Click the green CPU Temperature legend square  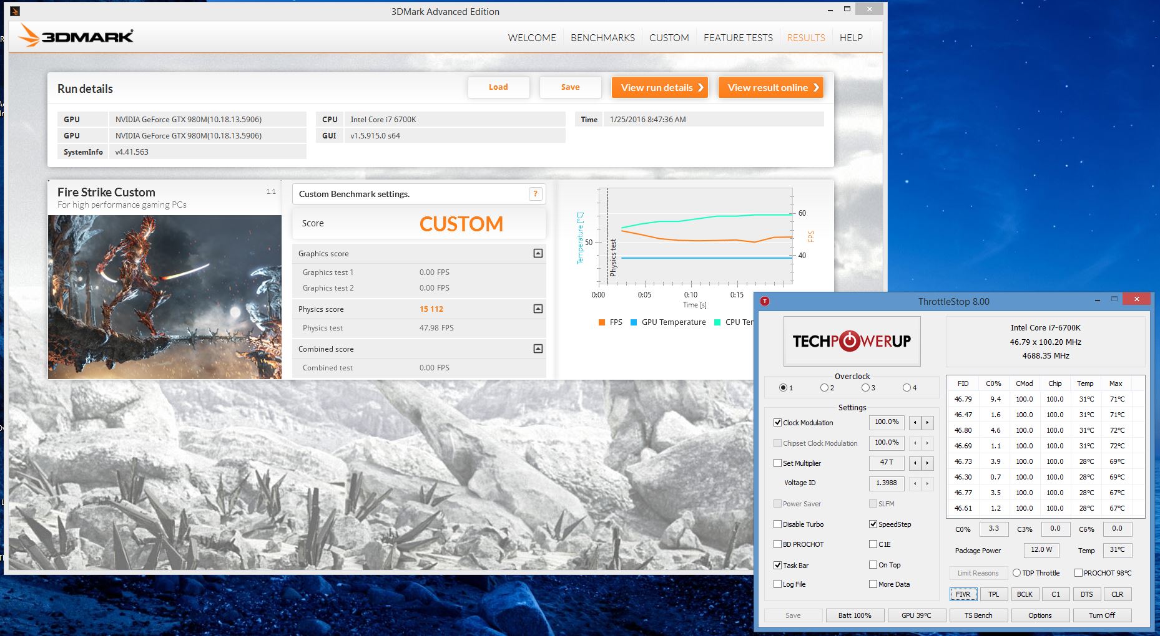point(717,322)
